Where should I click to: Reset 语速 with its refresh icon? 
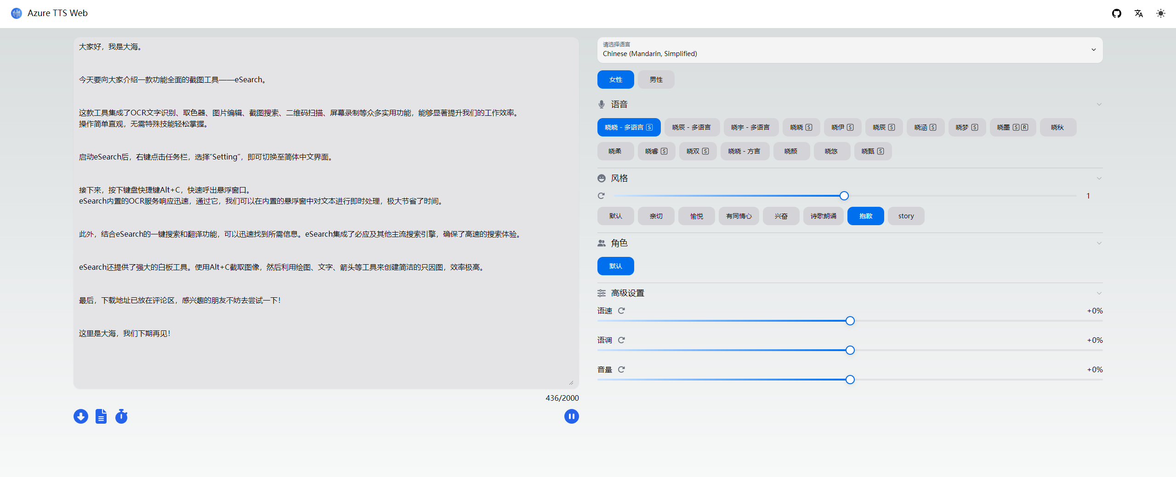pos(621,311)
